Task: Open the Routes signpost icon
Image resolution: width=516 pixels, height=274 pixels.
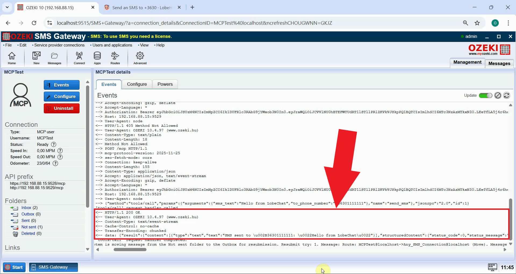Action: [115, 58]
